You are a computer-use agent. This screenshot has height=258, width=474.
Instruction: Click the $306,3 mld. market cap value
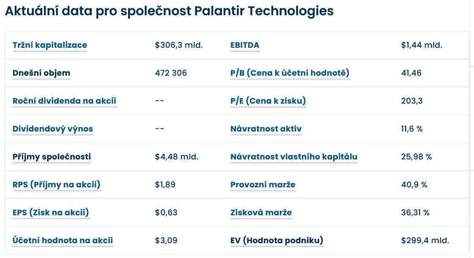[179, 45]
